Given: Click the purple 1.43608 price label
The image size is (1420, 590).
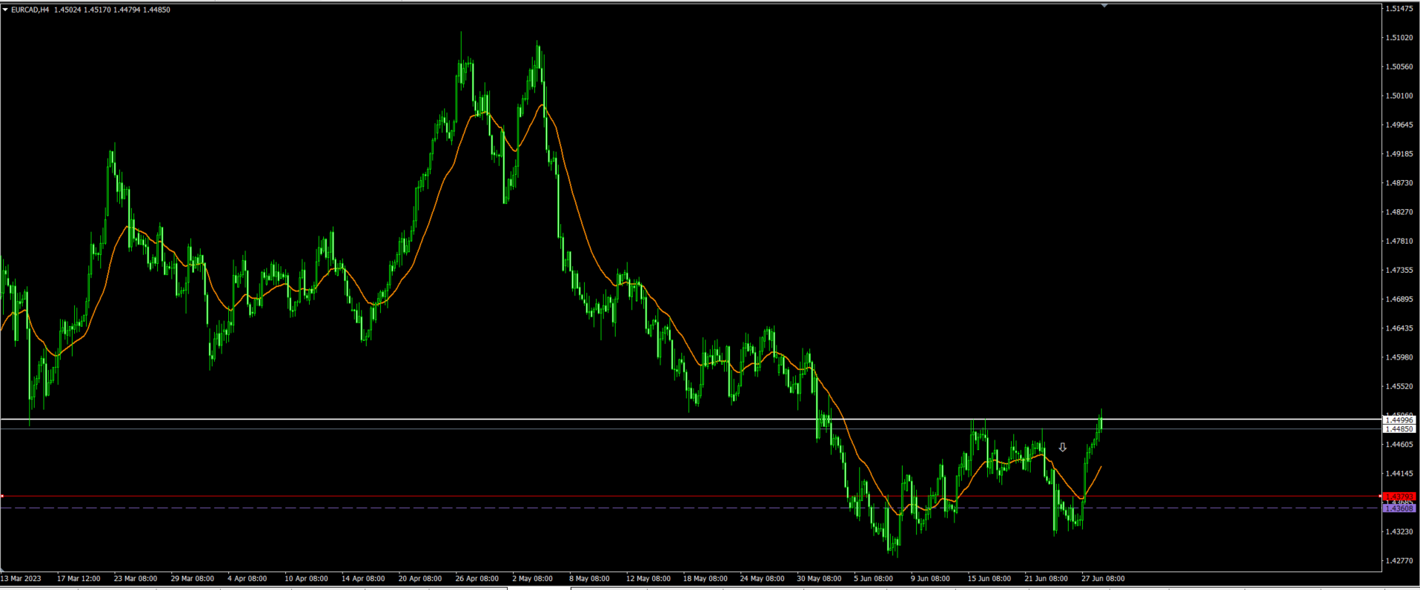Looking at the screenshot, I should [1399, 508].
